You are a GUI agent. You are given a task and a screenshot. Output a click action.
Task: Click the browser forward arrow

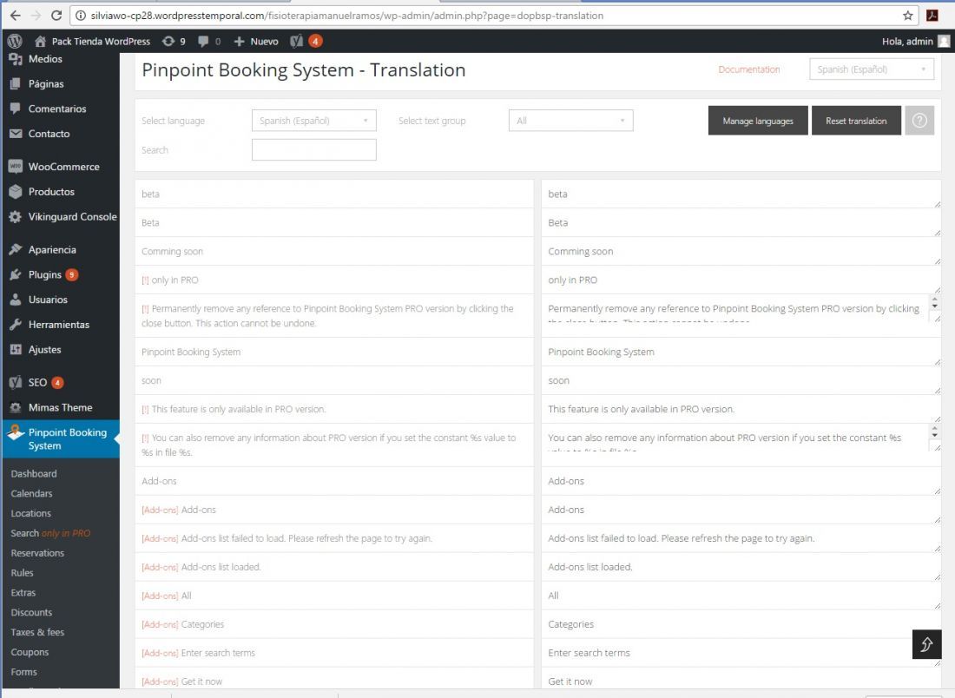click(x=36, y=16)
